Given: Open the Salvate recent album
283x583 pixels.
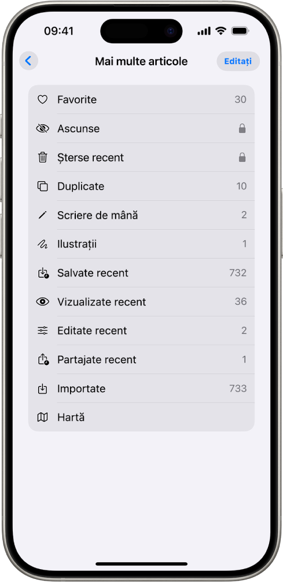Looking at the screenshot, I should [141, 273].
